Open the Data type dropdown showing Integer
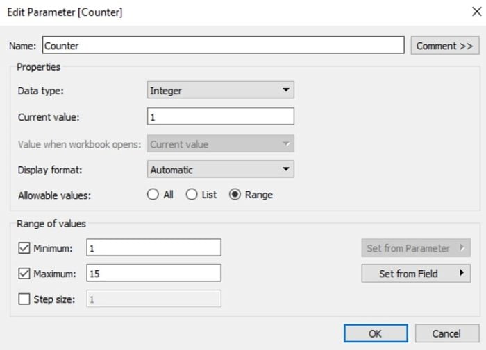Viewport: 486px width, 350px height. coord(221,90)
